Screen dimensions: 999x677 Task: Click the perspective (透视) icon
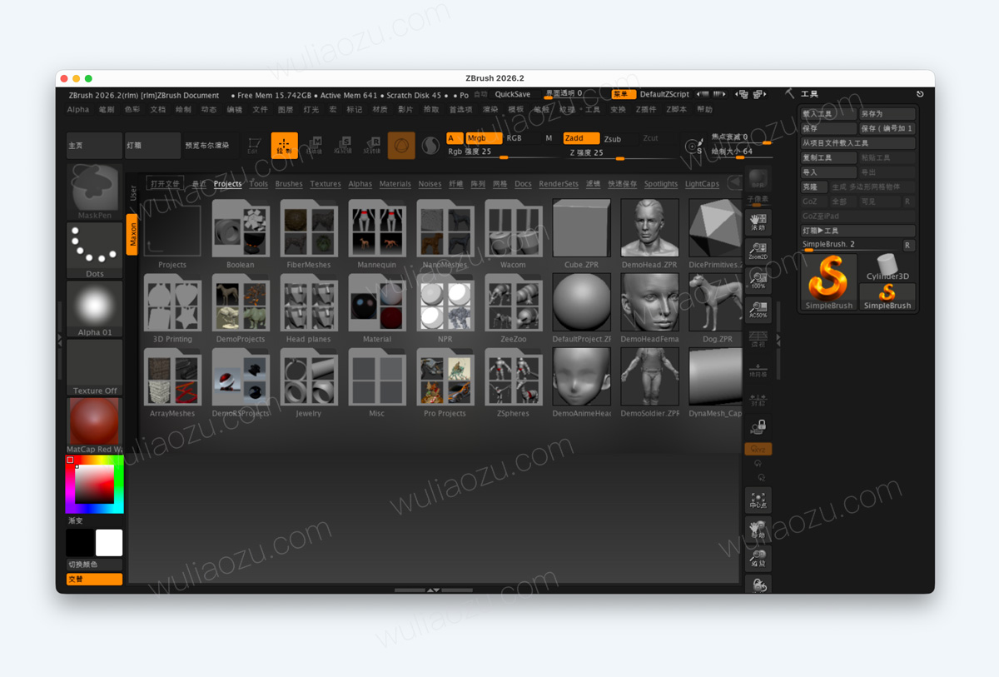(758, 338)
